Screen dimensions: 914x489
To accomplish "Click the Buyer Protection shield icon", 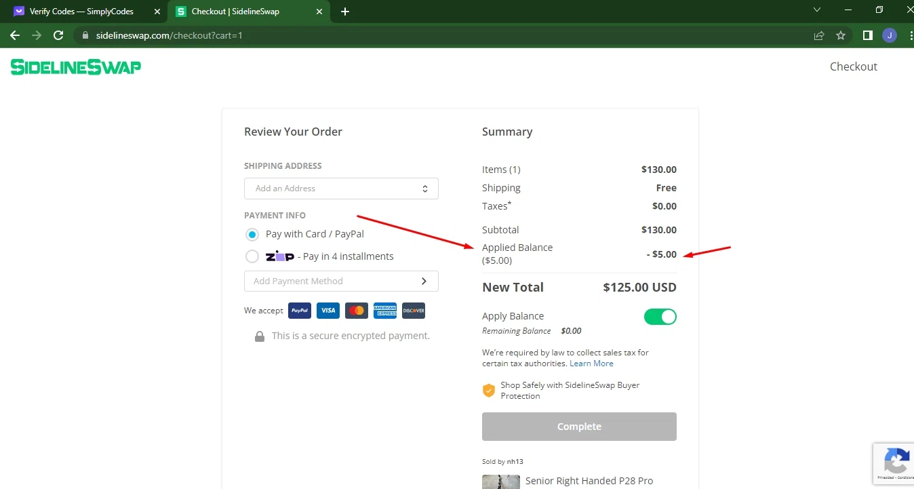I will tap(488, 391).
